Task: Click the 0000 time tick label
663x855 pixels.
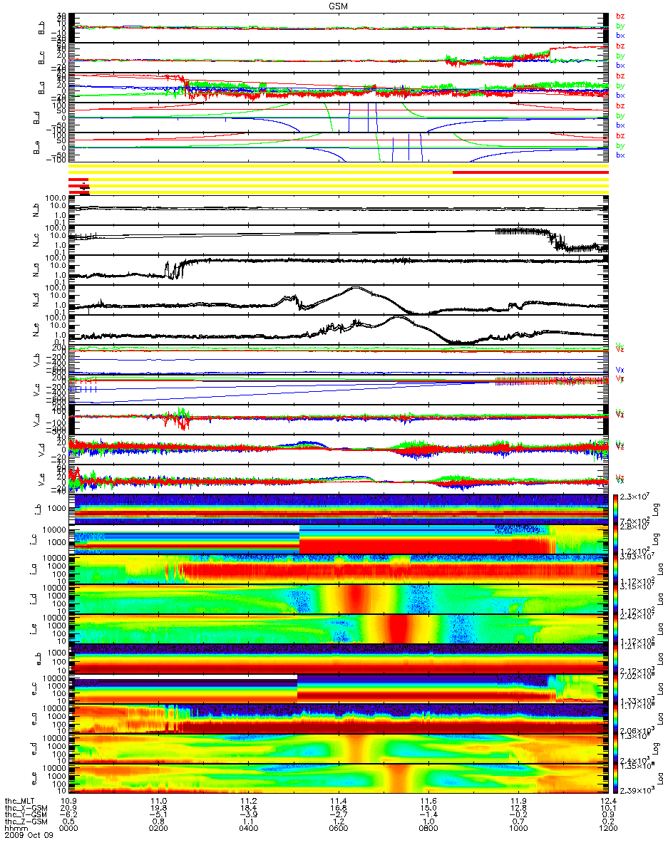Action: [x=69, y=827]
